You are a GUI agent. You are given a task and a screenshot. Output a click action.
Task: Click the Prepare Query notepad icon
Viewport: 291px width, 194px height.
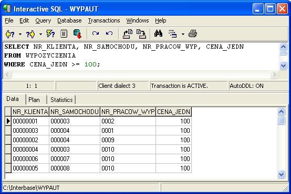point(64,34)
